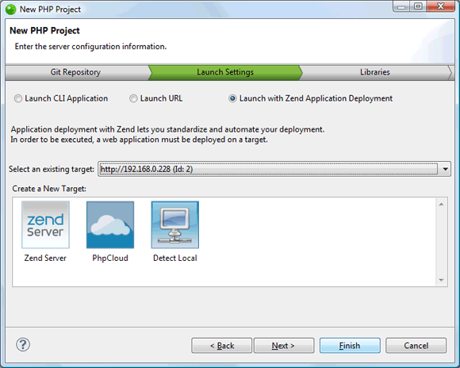The width and height of the screenshot is (460, 368).
Task: Click the Finish button
Action: (350, 346)
